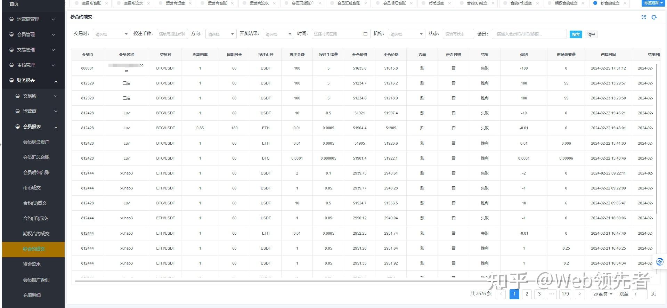
Task: Click the calendar icon in 时间 field
Action: (365, 34)
